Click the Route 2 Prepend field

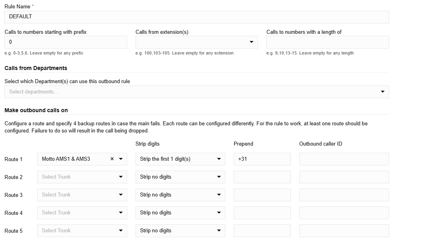coord(262,177)
